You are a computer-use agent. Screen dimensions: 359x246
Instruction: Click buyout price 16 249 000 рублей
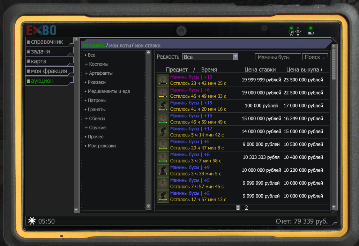304,119
